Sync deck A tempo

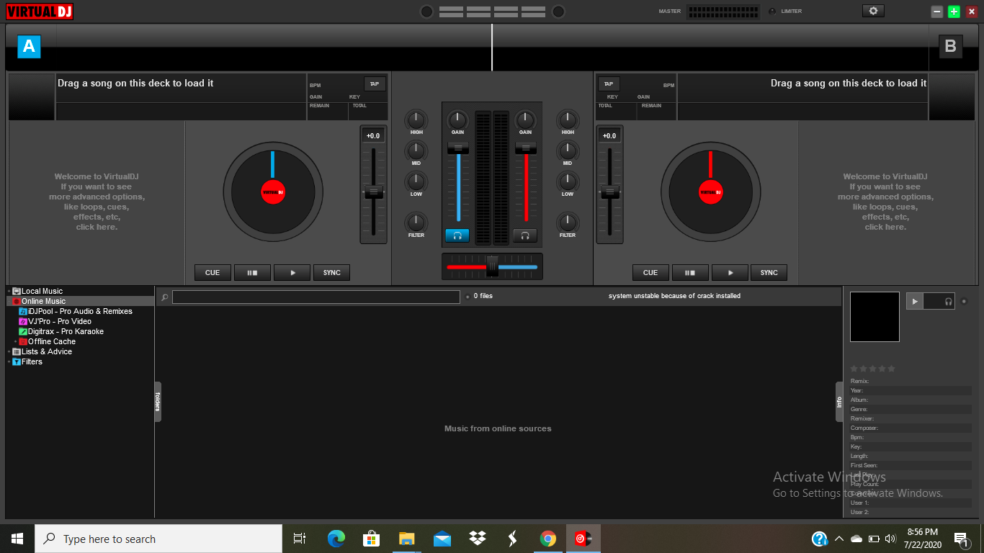coord(331,273)
